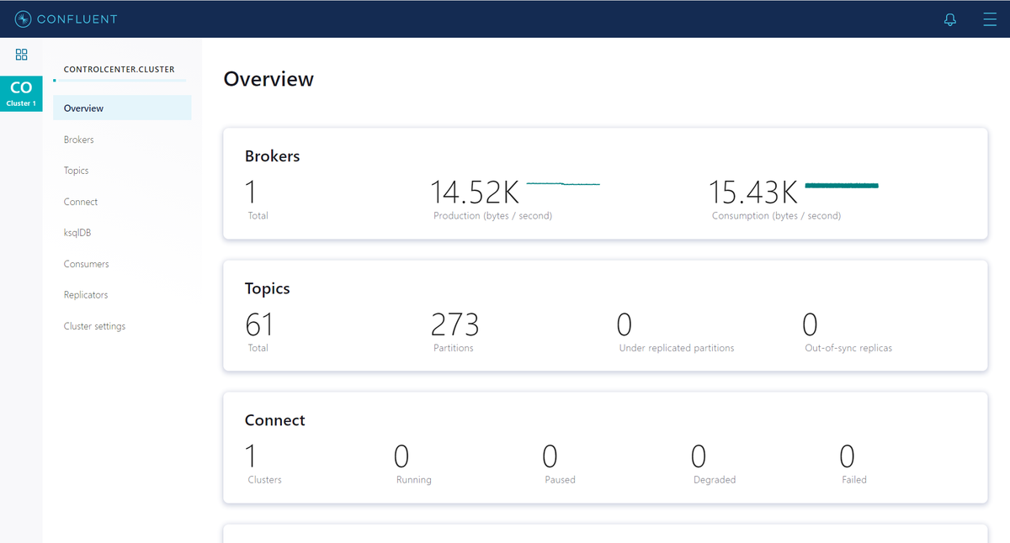Open the Connect sidebar item
Image resolution: width=1010 pixels, height=543 pixels.
[81, 202]
